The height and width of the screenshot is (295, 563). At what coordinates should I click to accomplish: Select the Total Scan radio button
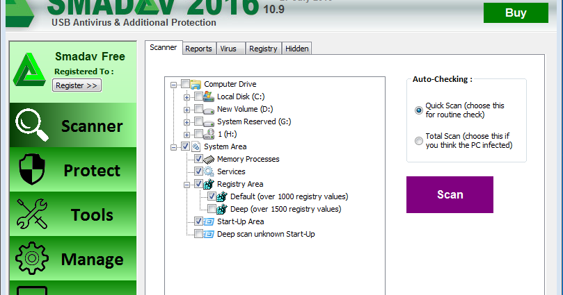click(419, 141)
